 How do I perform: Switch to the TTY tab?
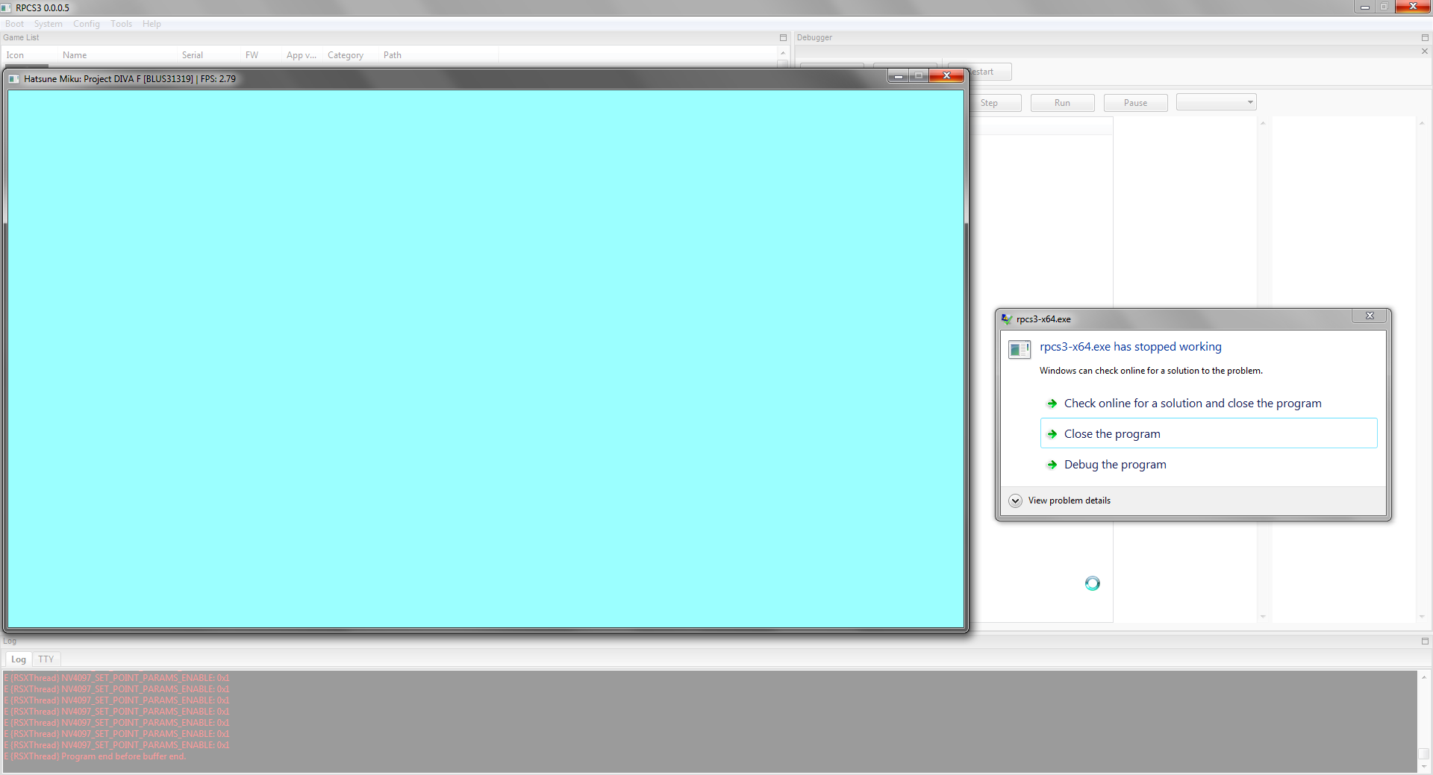pyautogui.click(x=46, y=659)
